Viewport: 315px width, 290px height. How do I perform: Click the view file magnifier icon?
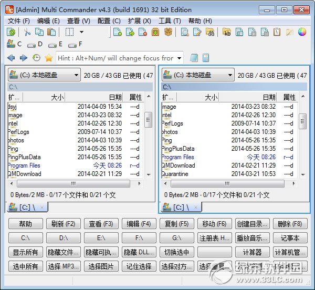point(185,32)
